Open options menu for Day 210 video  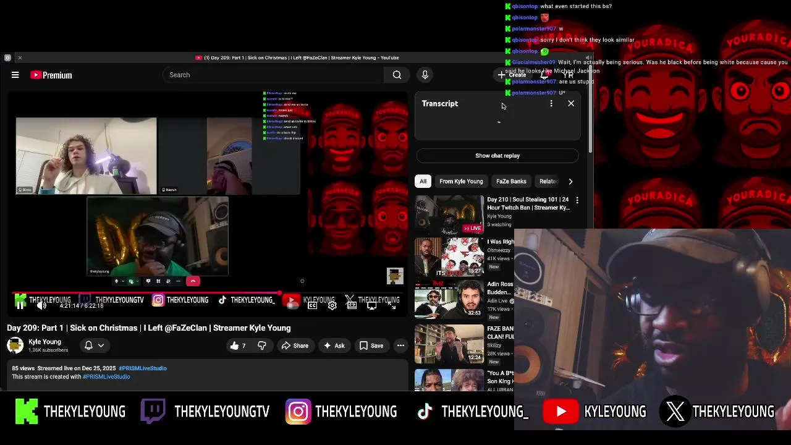(577, 200)
